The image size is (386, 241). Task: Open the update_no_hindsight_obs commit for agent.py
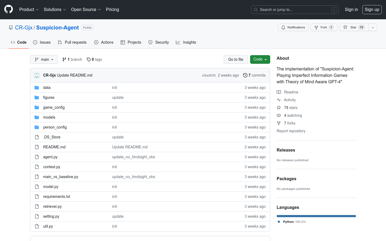[133, 157]
